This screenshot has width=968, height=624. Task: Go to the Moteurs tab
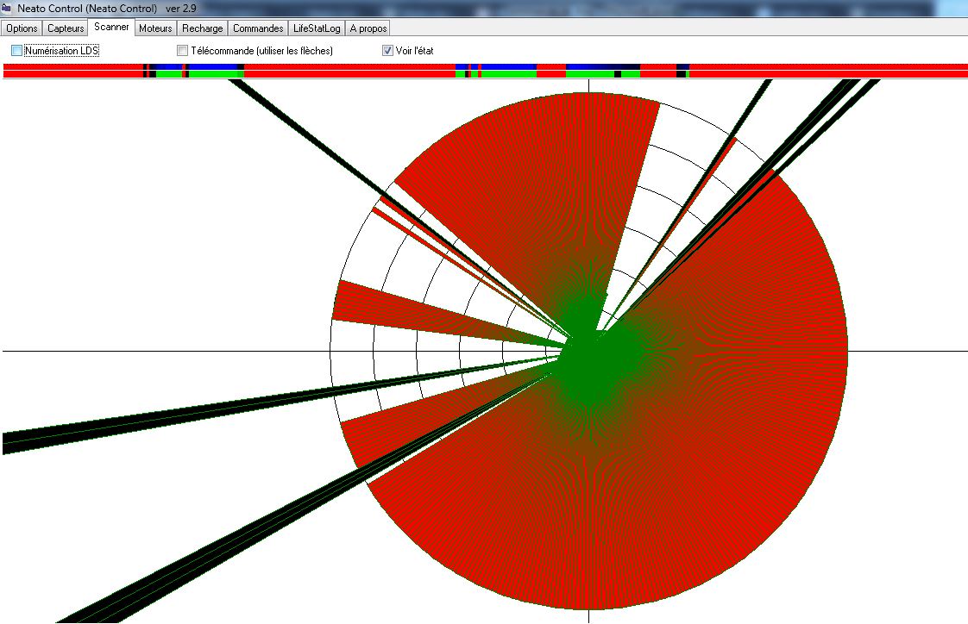tap(156, 28)
